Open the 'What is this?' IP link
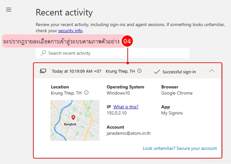231x164 pixels. point(126,107)
